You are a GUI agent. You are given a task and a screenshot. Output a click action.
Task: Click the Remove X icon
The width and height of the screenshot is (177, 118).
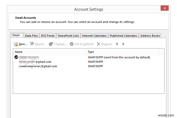[99, 44]
